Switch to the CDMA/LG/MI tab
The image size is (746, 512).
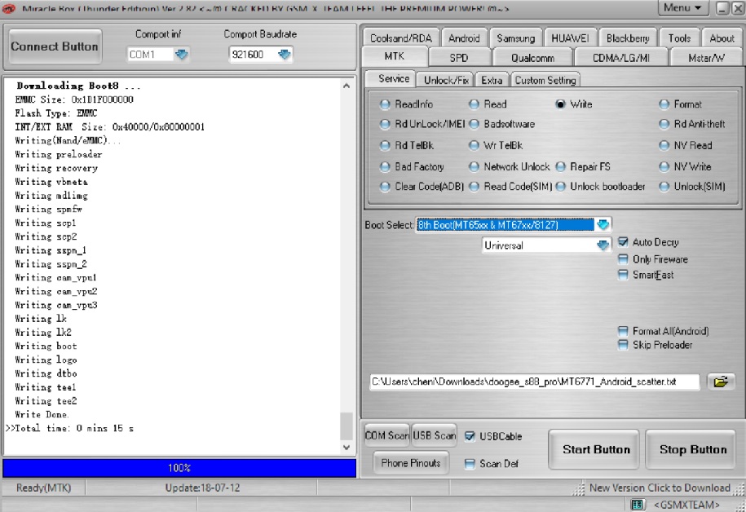click(621, 58)
